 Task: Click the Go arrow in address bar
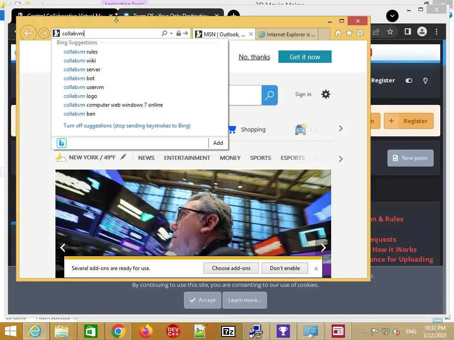pyautogui.click(x=186, y=33)
